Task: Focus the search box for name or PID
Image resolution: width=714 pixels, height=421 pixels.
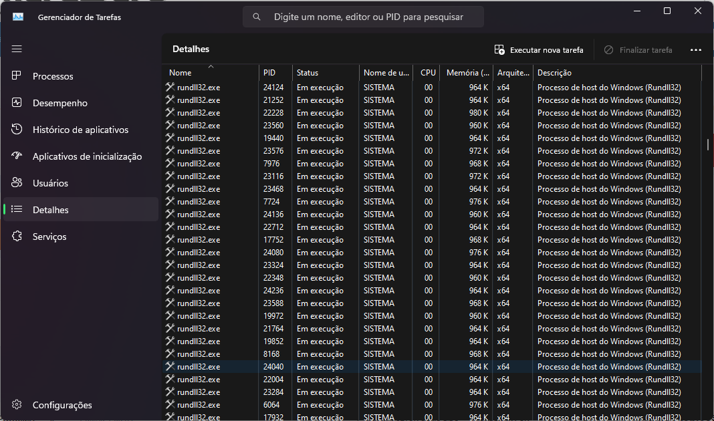Action: pyautogui.click(x=363, y=17)
